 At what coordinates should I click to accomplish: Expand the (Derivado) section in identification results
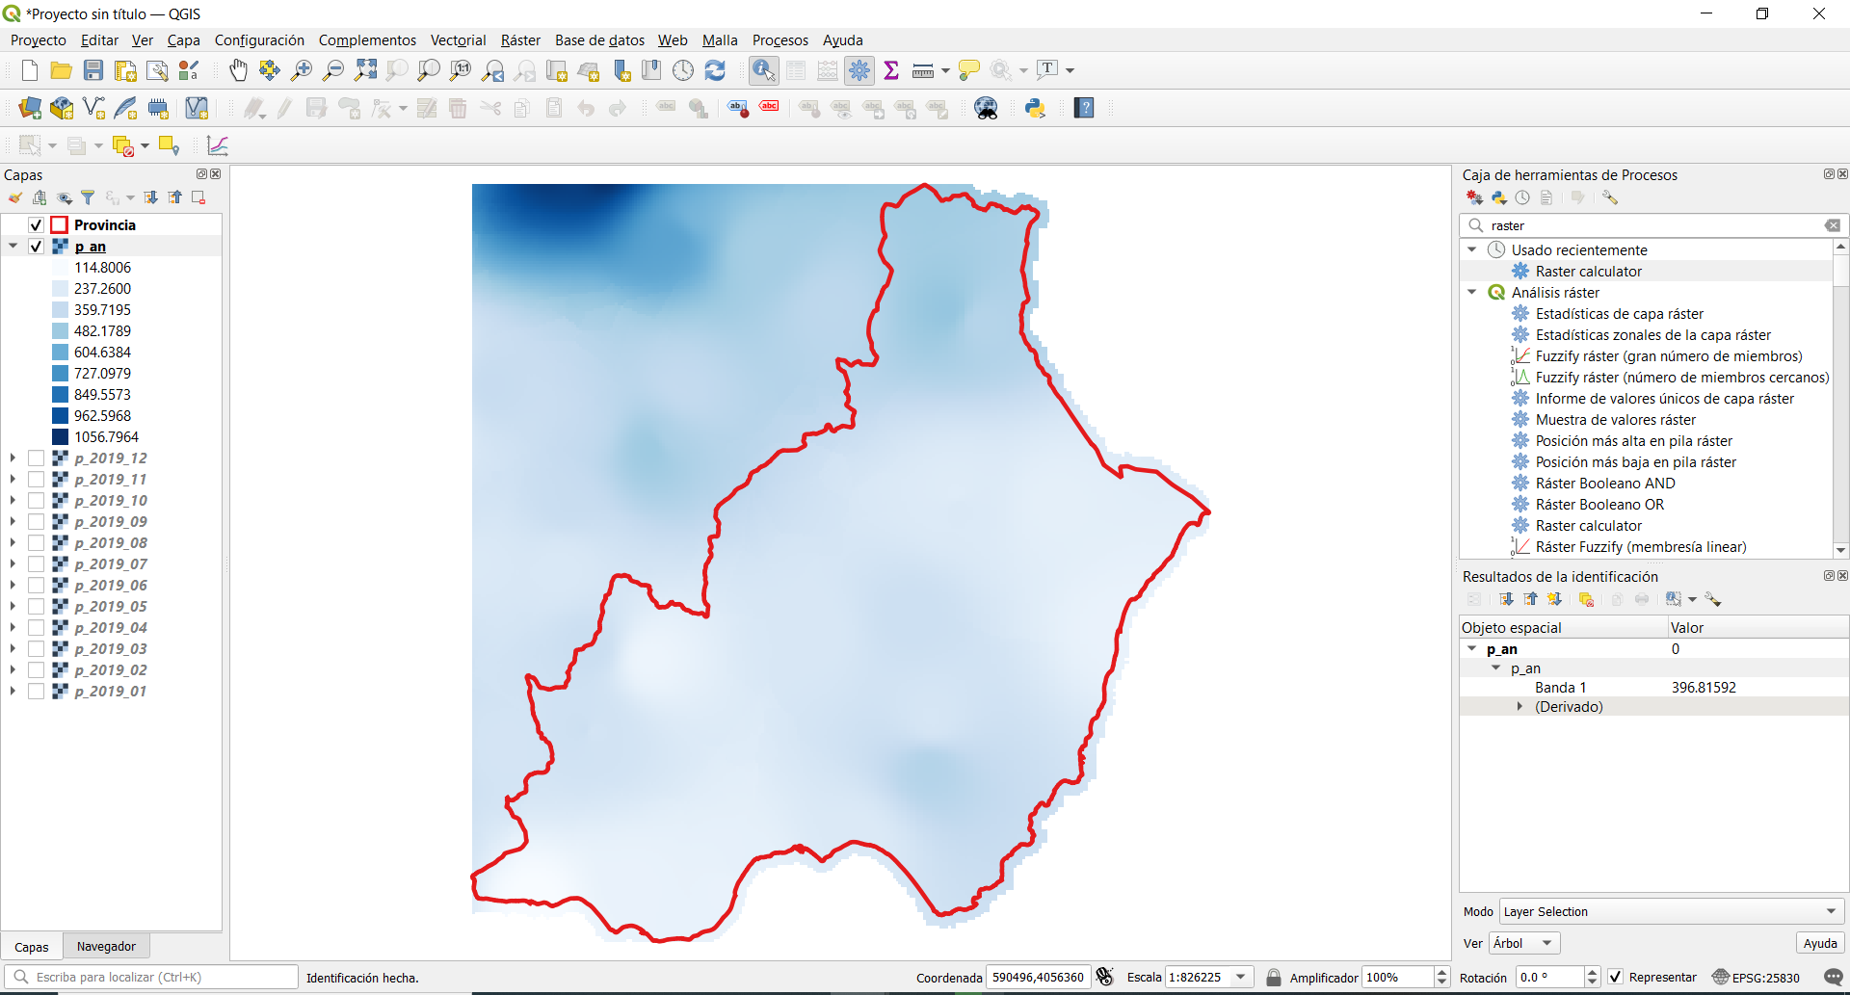1520,706
